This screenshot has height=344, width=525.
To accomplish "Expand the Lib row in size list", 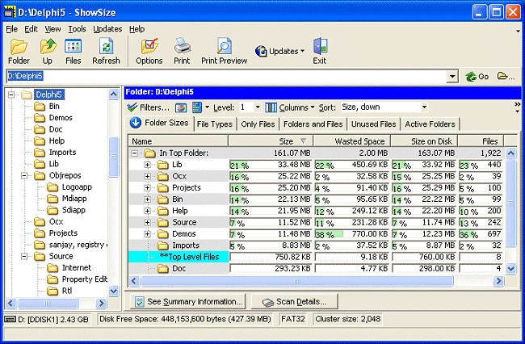I will pyautogui.click(x=147, y=165).
